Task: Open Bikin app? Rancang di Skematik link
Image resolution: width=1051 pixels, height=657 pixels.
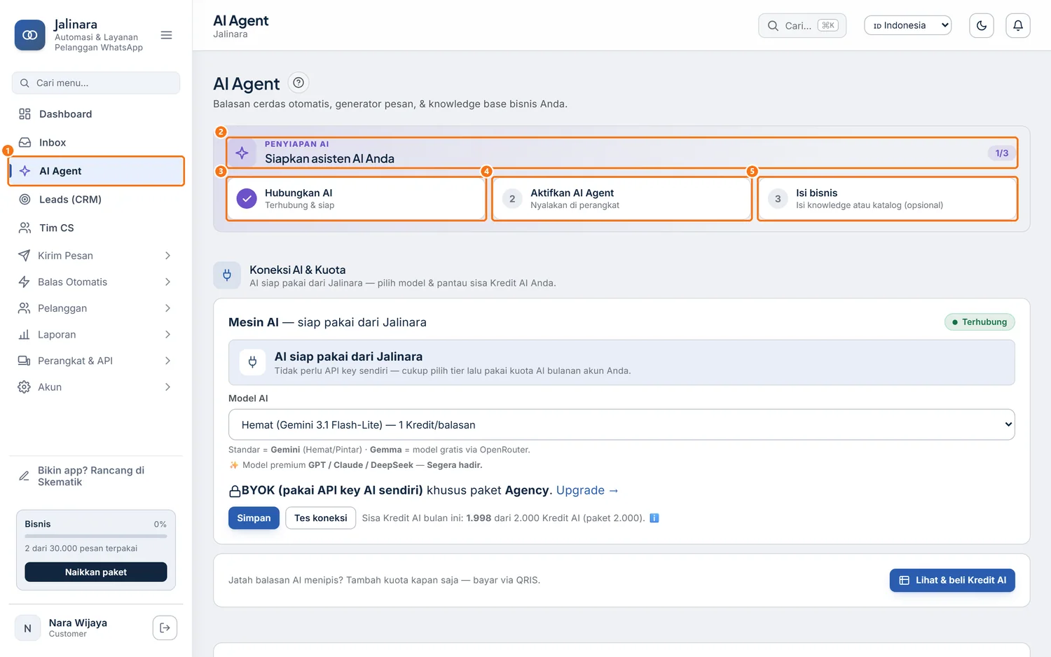Action: (96, 476)
